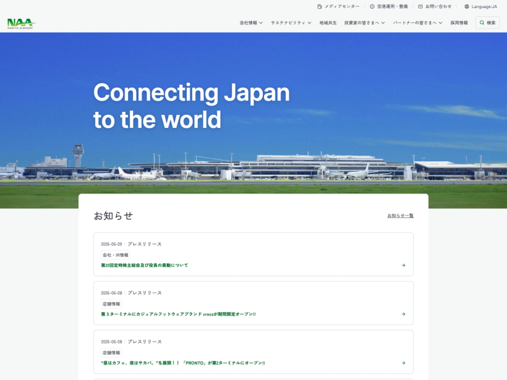Click 店舗情報 tag on PRONTO card
Viewport: 507px width, 380px height.
[x=111, y=353]
